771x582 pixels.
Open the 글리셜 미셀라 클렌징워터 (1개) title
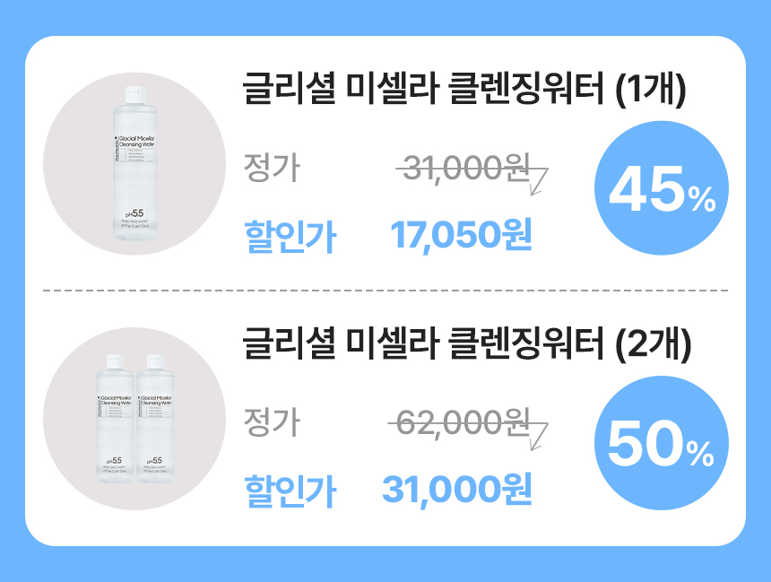[464, 91]
